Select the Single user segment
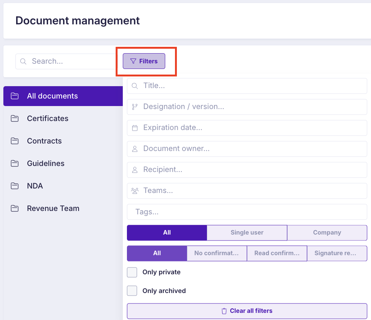The height and width of the screenshot is (320, 371). coord(247,233)
